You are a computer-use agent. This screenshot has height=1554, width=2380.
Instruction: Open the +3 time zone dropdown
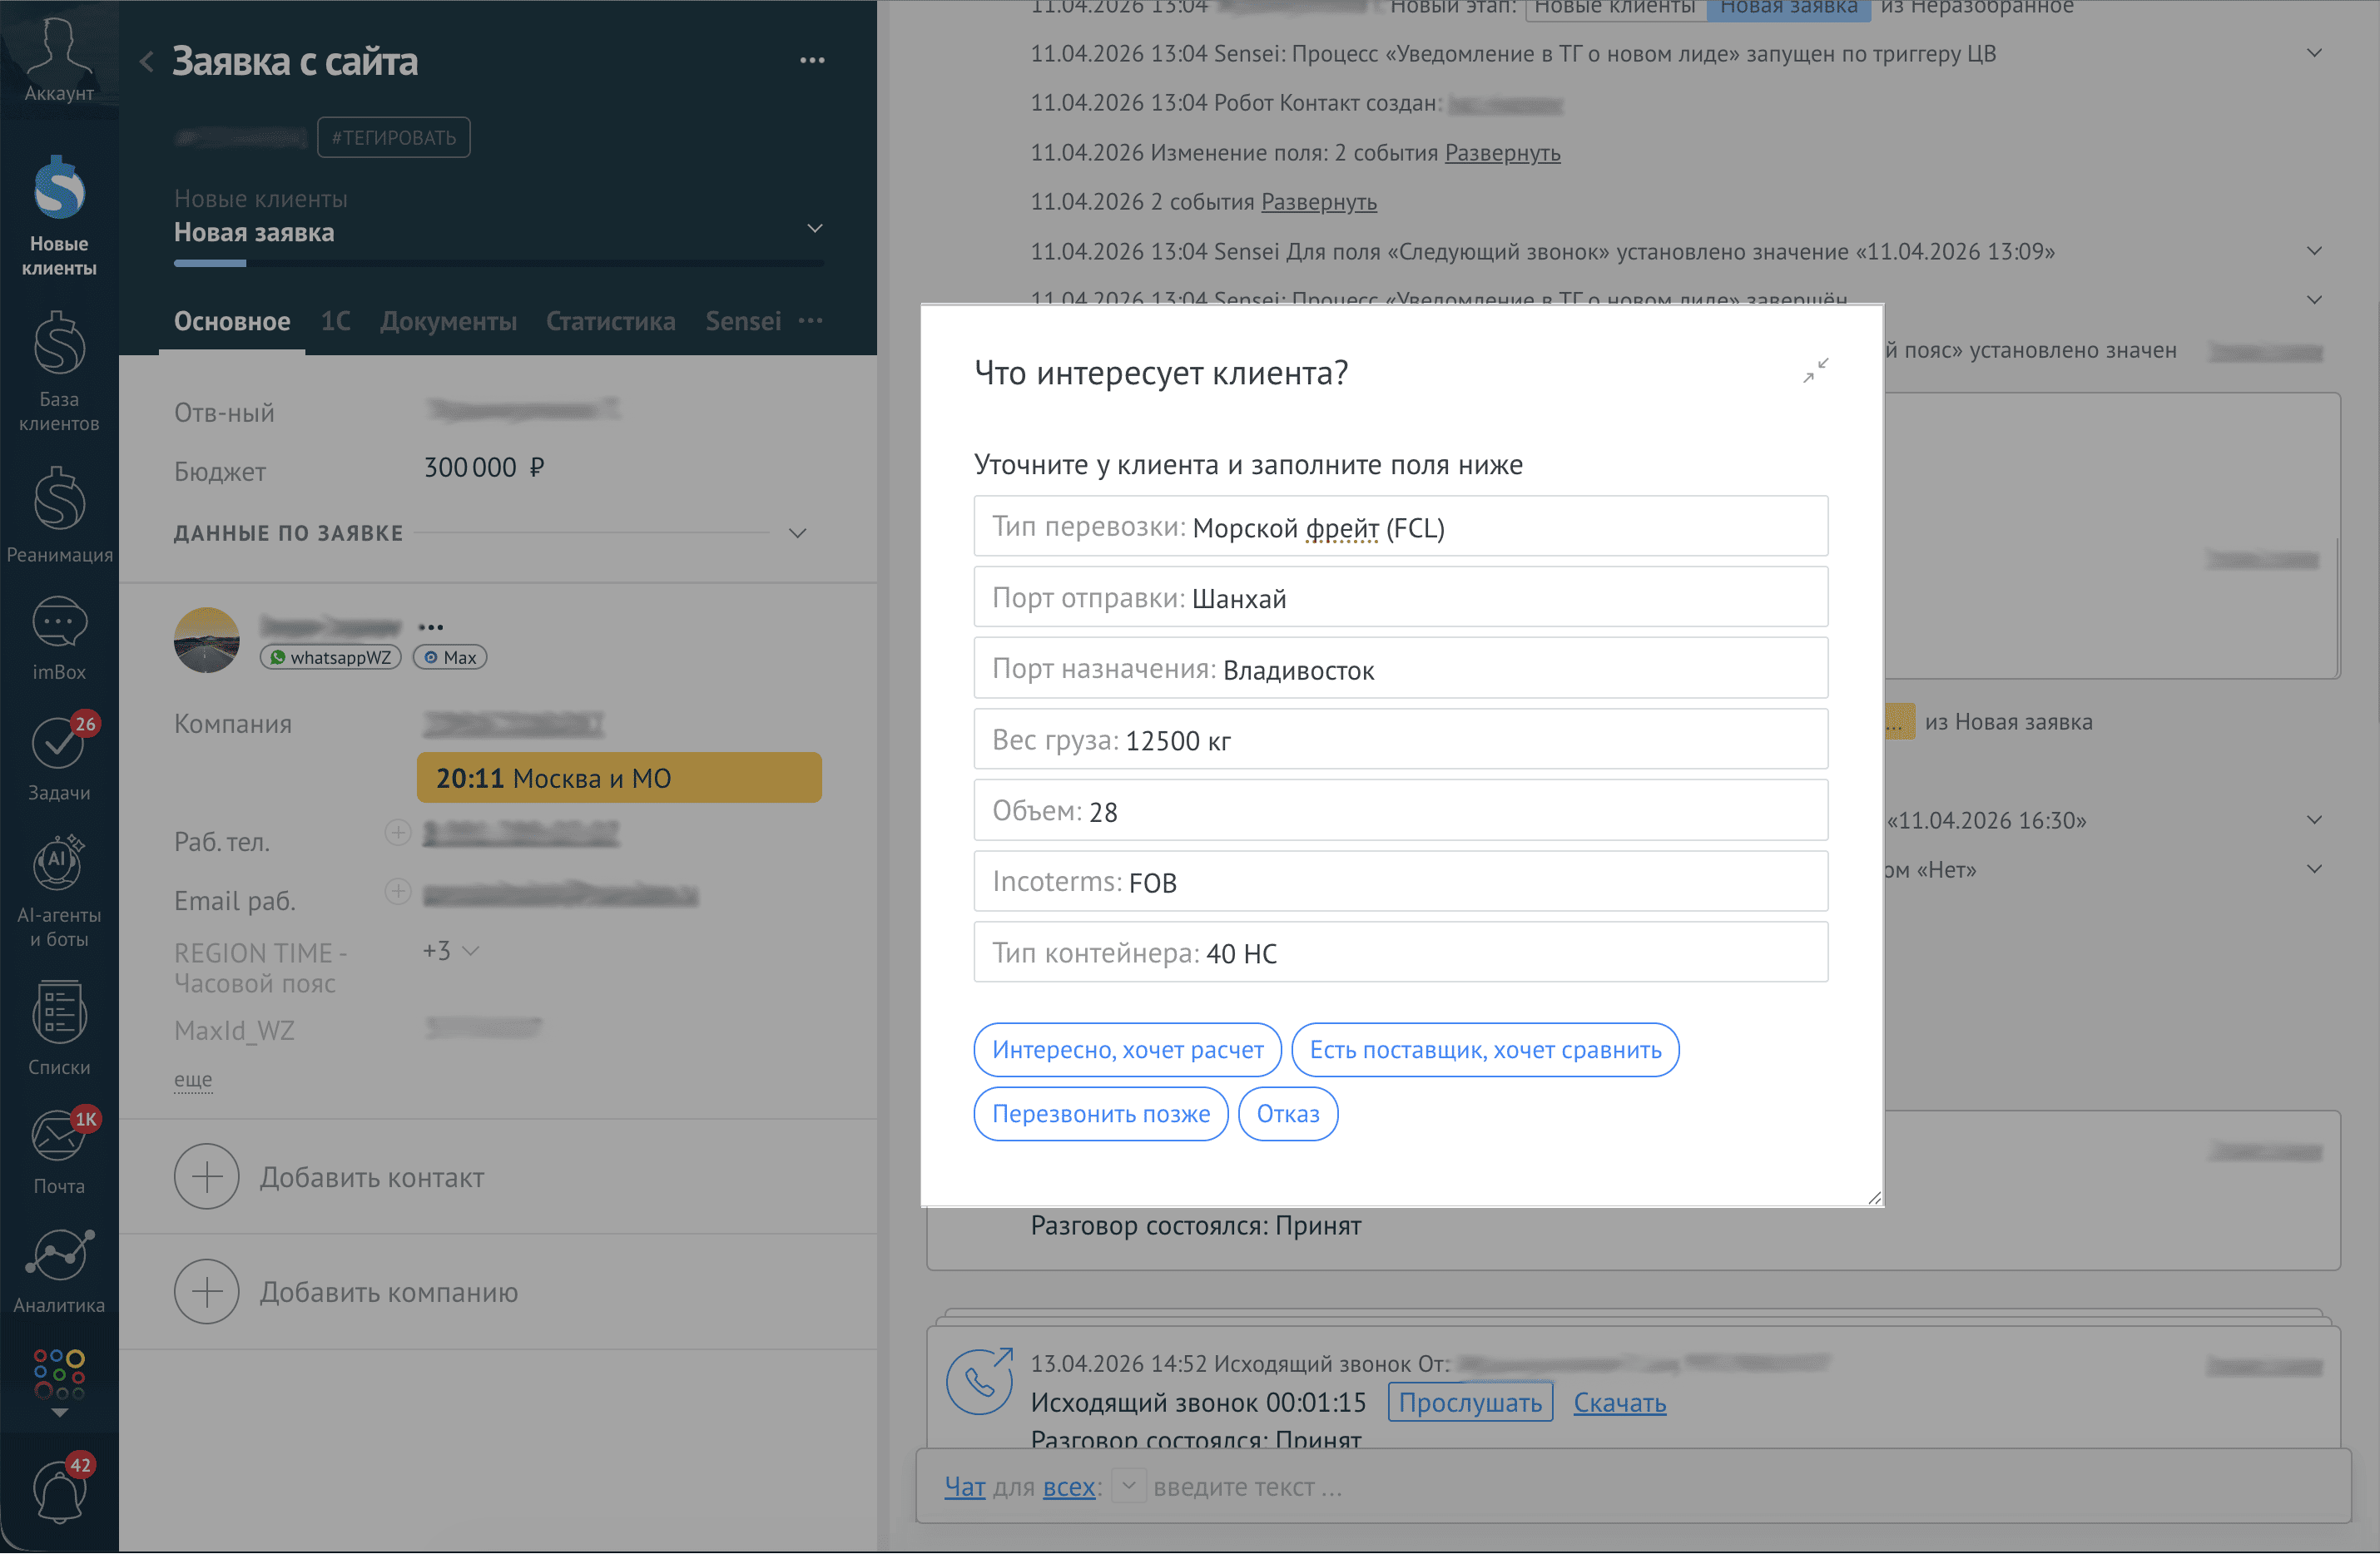tap(451, 951)
